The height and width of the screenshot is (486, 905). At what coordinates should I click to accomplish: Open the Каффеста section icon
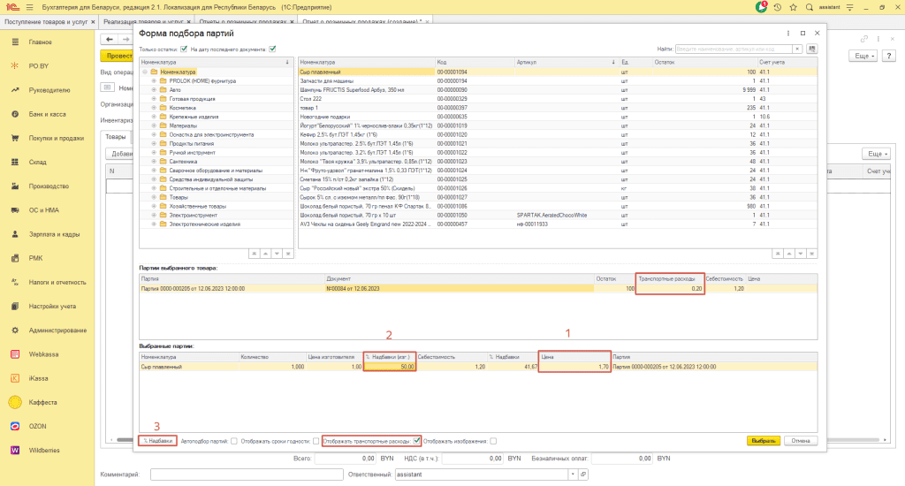coord(15,402)
